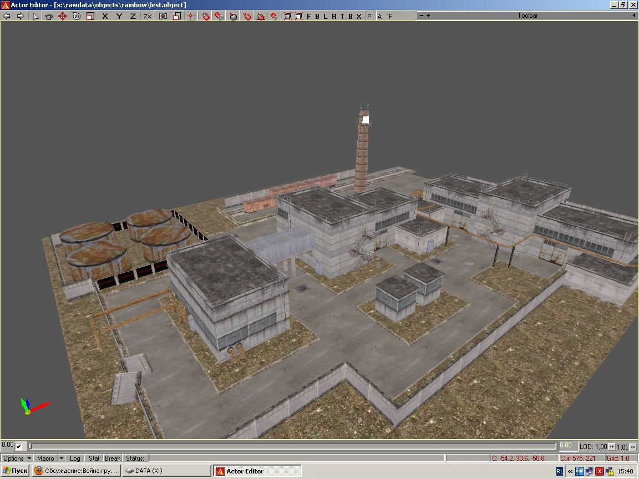Image resolution: width=639 pixels, height=479 pixels.
Task: Expand hidden tray icons chevron
Action: pyautogui.click(x=570, y=471)
